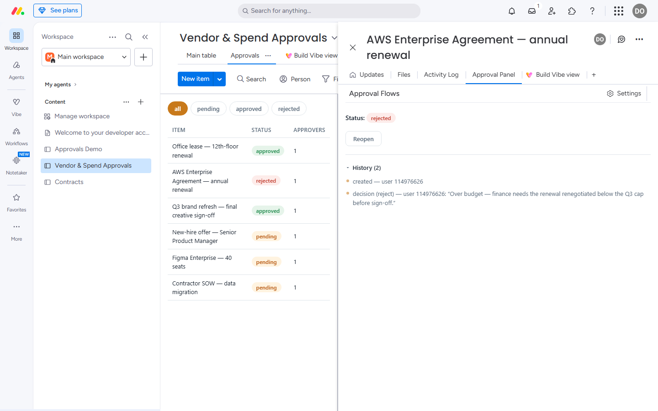This screenshot has height=411, width=658.
Task: Filter approvals by approved
Action: (249, 109)
